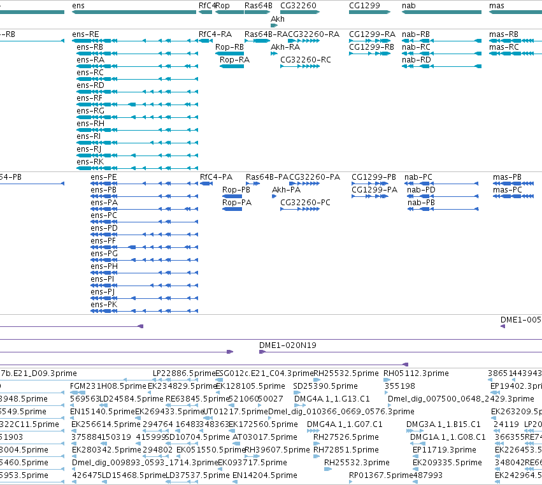Click the nab-RB transcript label

coord(415,34)
